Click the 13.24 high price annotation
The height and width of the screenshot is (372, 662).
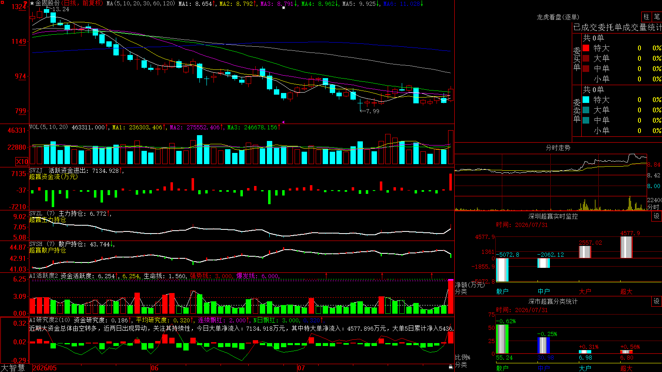(x=61, y=9)
